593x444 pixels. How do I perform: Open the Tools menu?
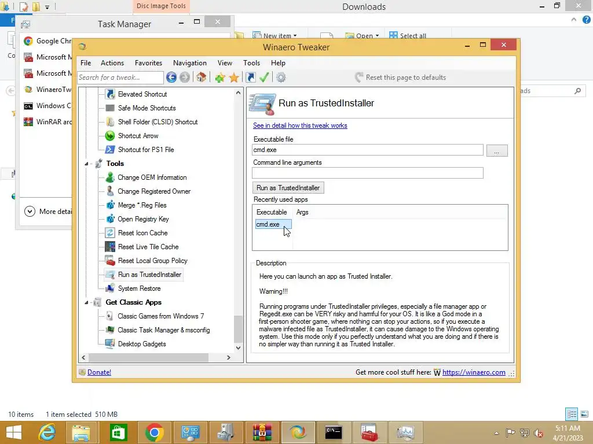(x=251, y=63)
